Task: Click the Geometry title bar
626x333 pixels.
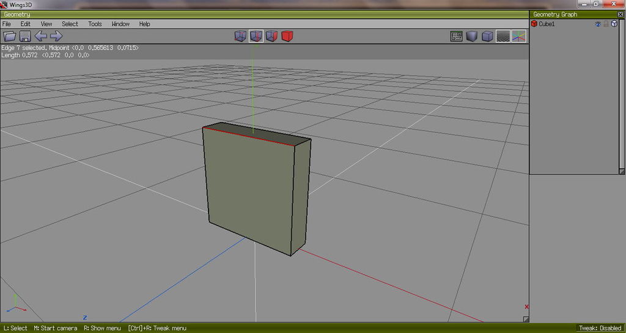Action: pyautogui.click(x=264, y=15)
